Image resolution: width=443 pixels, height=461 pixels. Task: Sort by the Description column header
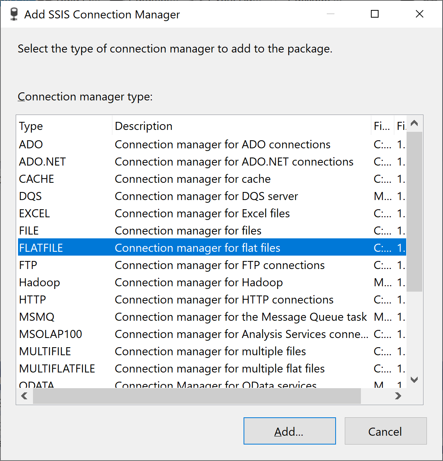[143, 126]
